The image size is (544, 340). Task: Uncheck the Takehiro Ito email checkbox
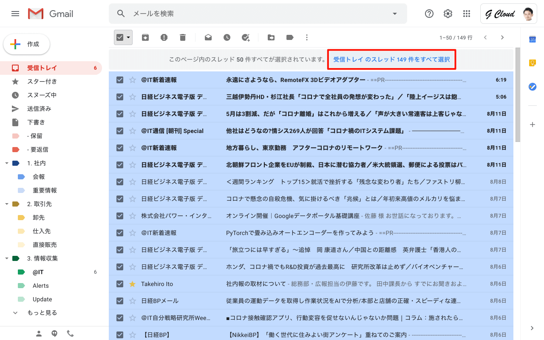120,284
